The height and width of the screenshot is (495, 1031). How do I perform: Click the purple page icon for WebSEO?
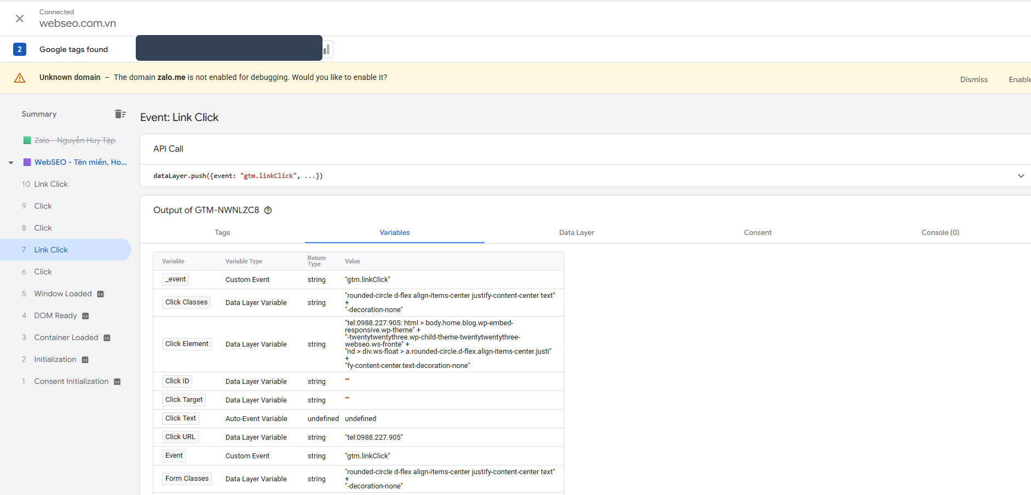[27, 162]
